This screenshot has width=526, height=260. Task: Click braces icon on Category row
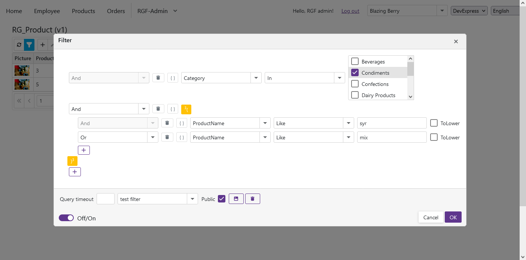173,78
